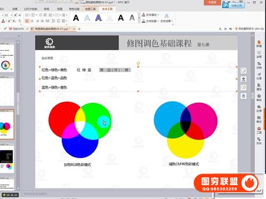The image size is (266, 199).
Task: Select the blue outlined A text style
Action: [98, 18]
